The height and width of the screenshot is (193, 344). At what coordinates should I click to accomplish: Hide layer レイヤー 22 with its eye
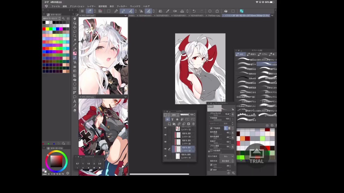pos(165,149)
